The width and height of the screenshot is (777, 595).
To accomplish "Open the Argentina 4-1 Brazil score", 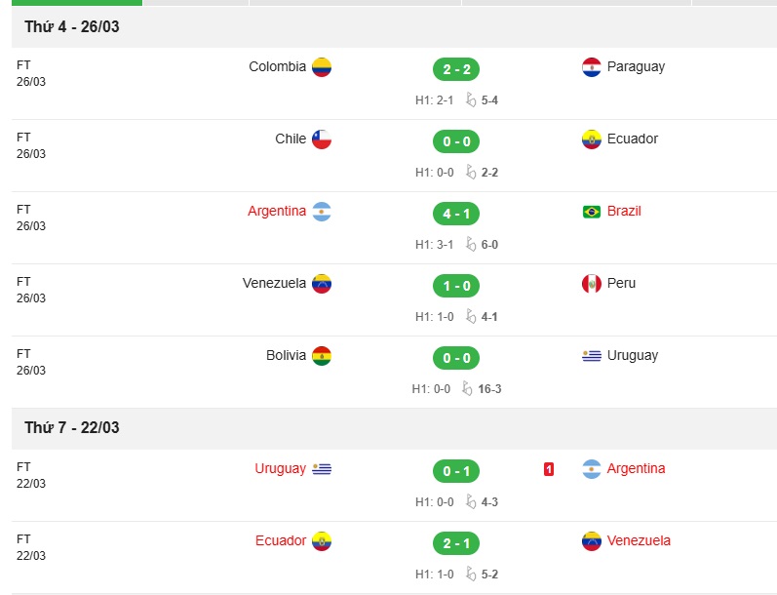I will click(x=456, y=214).
